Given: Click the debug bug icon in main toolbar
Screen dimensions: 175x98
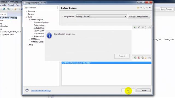Looking at the screenshot, I should coord(8,9).
